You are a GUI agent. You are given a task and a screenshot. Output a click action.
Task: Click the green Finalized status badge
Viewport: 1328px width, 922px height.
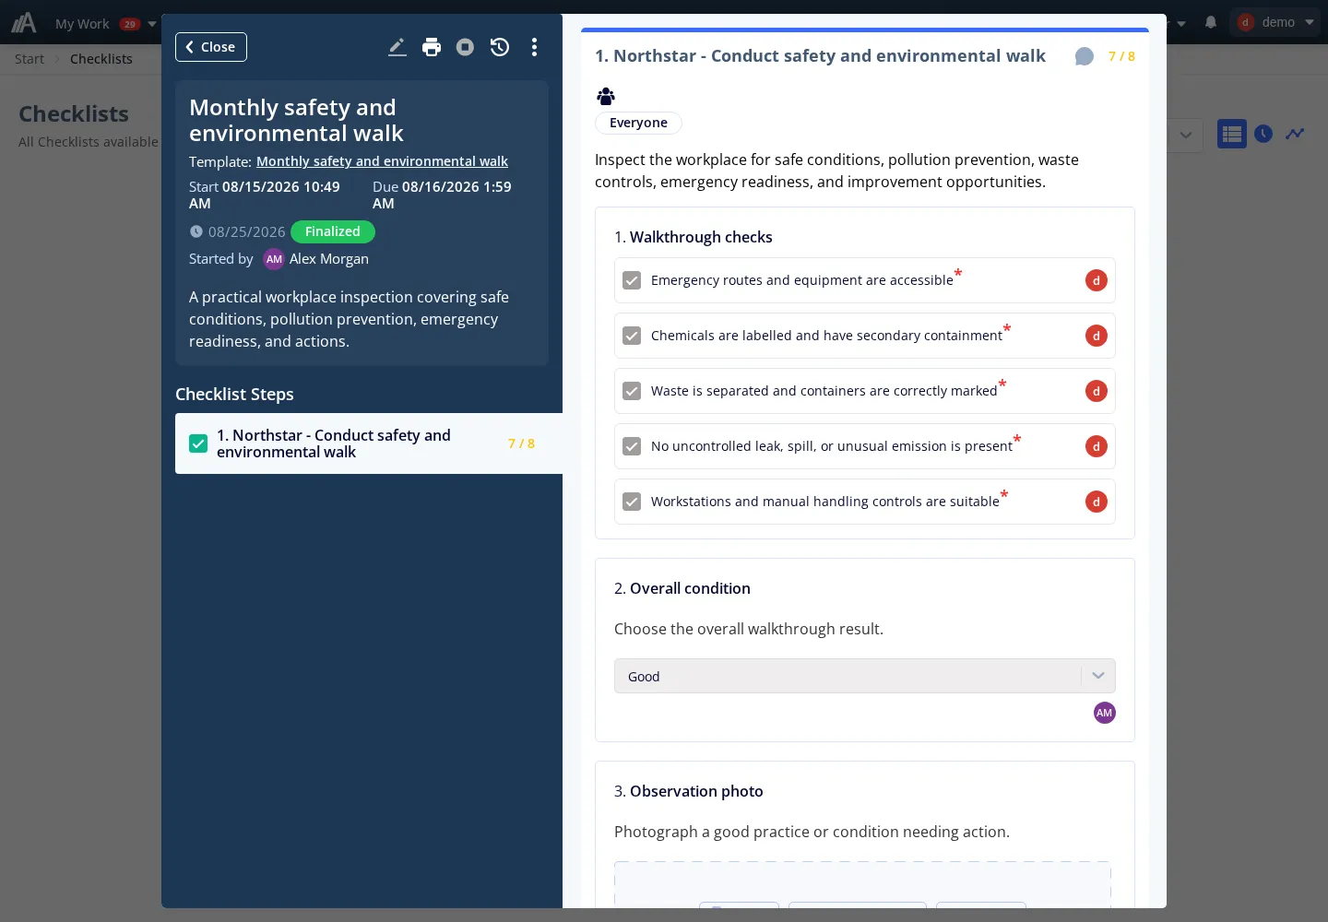(333, 231)
